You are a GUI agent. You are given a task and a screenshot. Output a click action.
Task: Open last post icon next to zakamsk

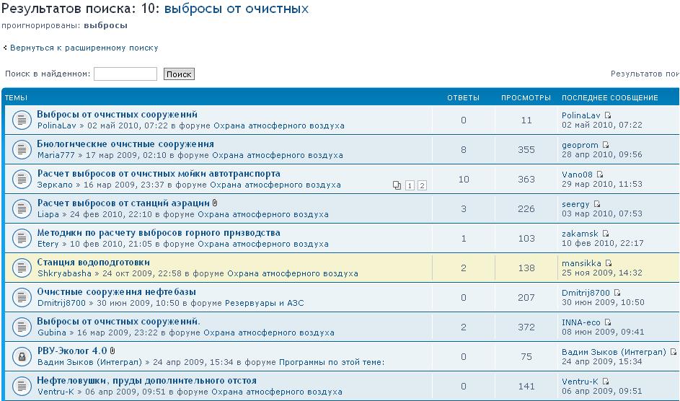[x=606, y=234]
